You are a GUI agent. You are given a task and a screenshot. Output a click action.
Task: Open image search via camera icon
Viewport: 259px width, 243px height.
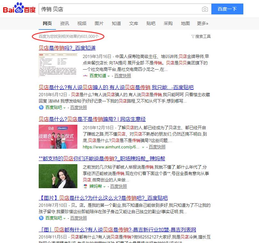[205, 9]
